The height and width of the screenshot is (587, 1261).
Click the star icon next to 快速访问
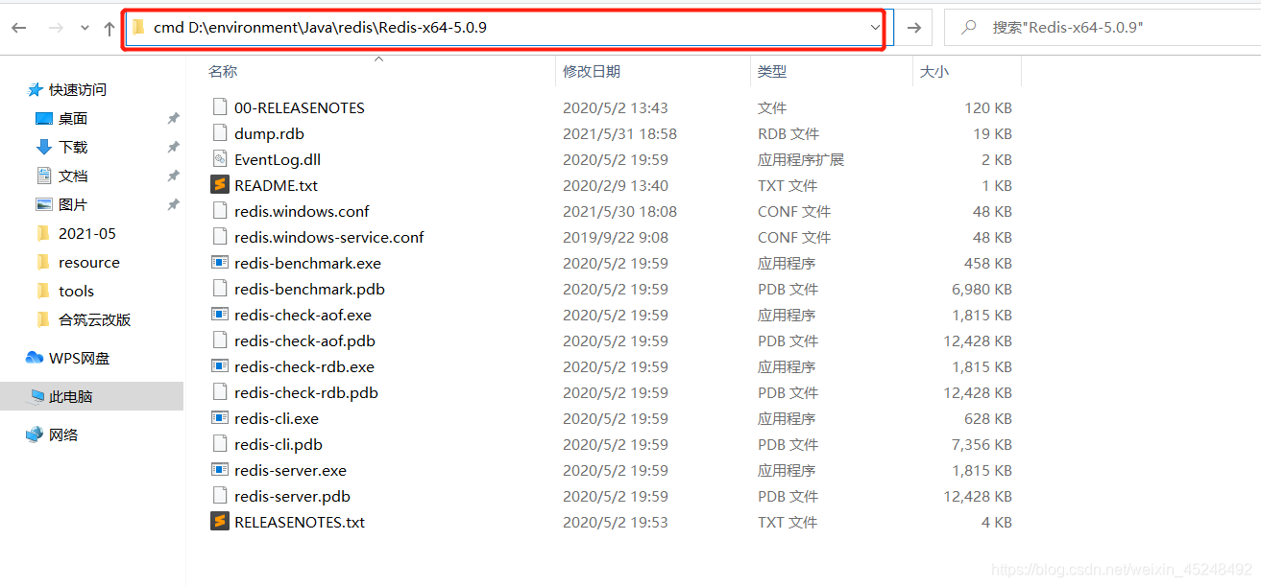(36, 89)
